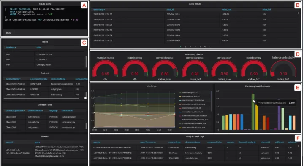
Task: Open the Query Results panel title menu
Action: (x=195, y=4)
